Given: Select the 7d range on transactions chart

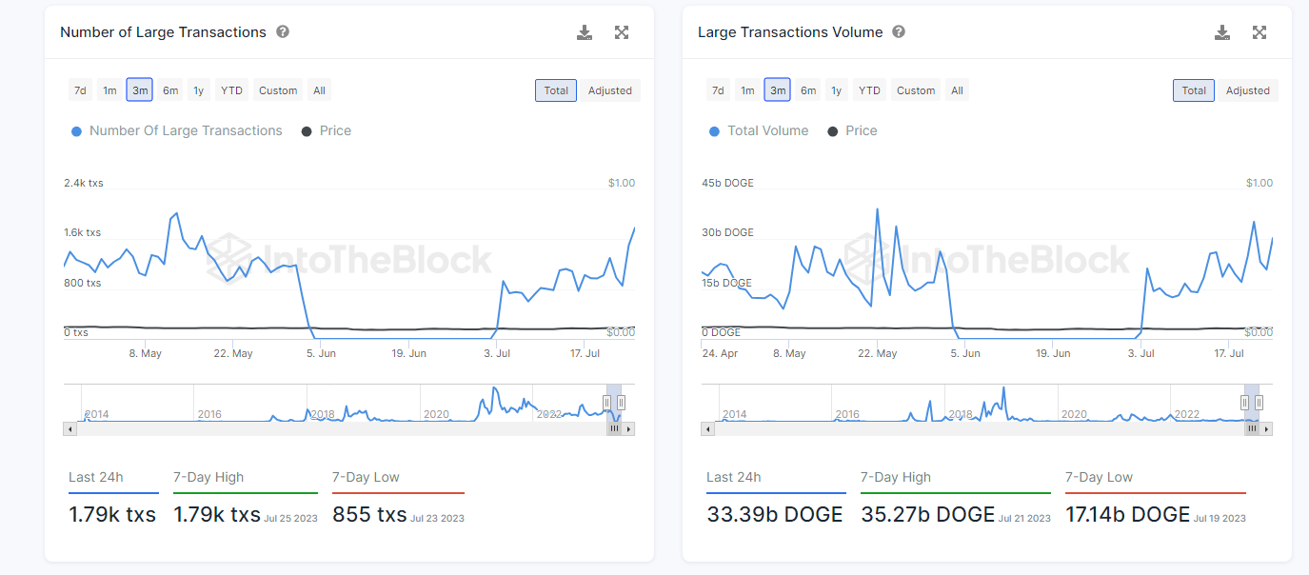Looking at the screenshot, I should pos(80,89).
